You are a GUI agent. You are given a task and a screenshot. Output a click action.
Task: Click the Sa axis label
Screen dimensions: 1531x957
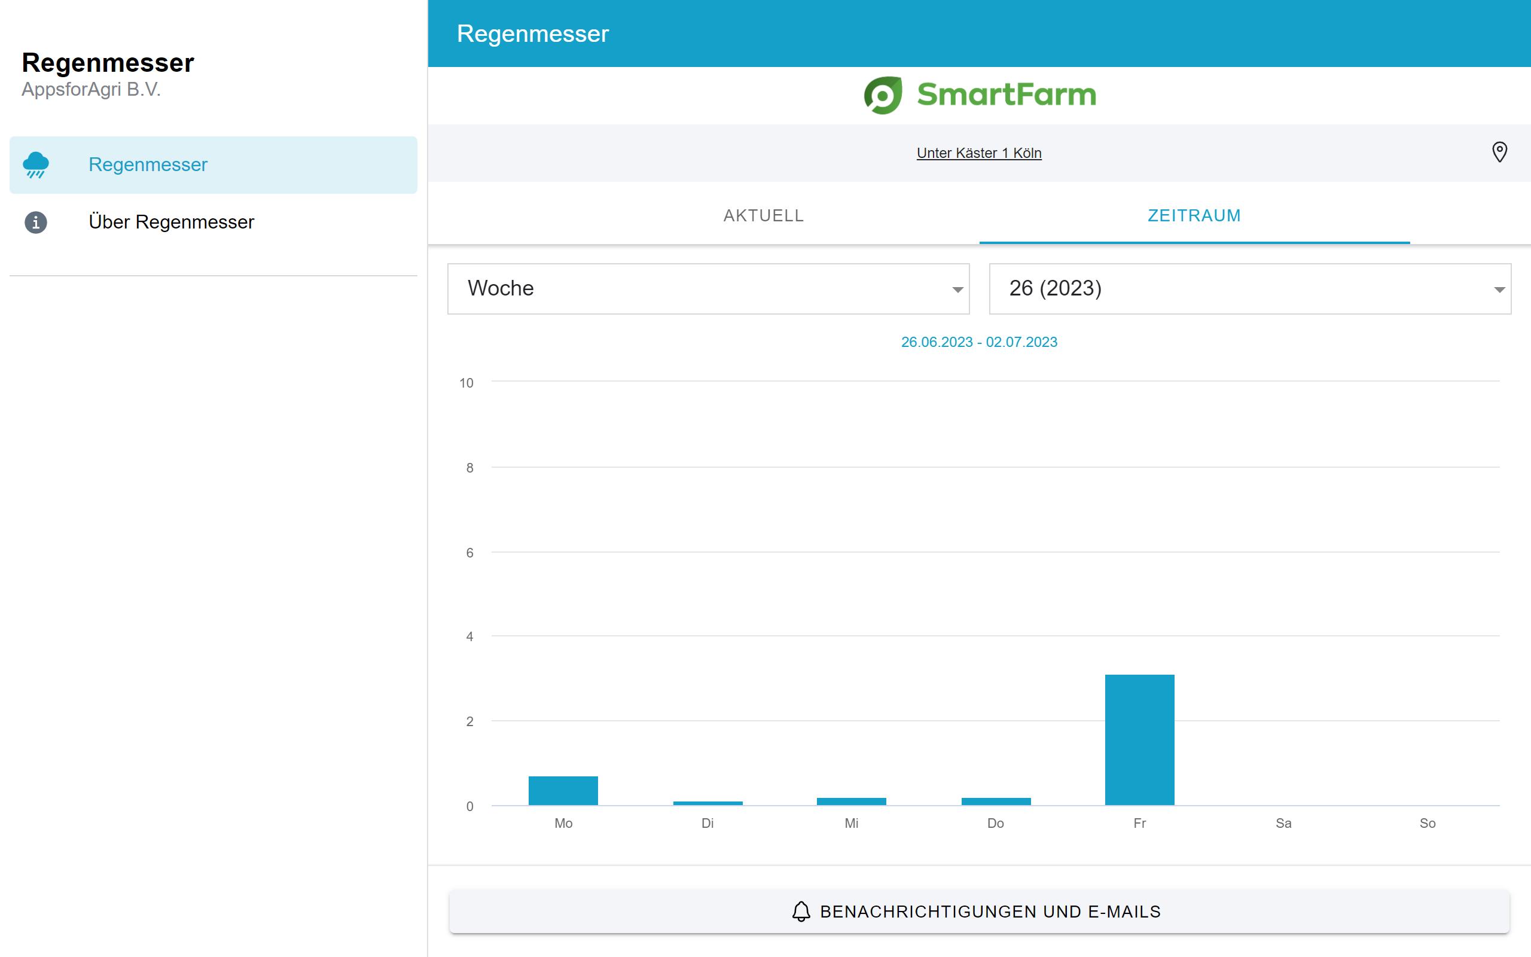coord(1283,824)
